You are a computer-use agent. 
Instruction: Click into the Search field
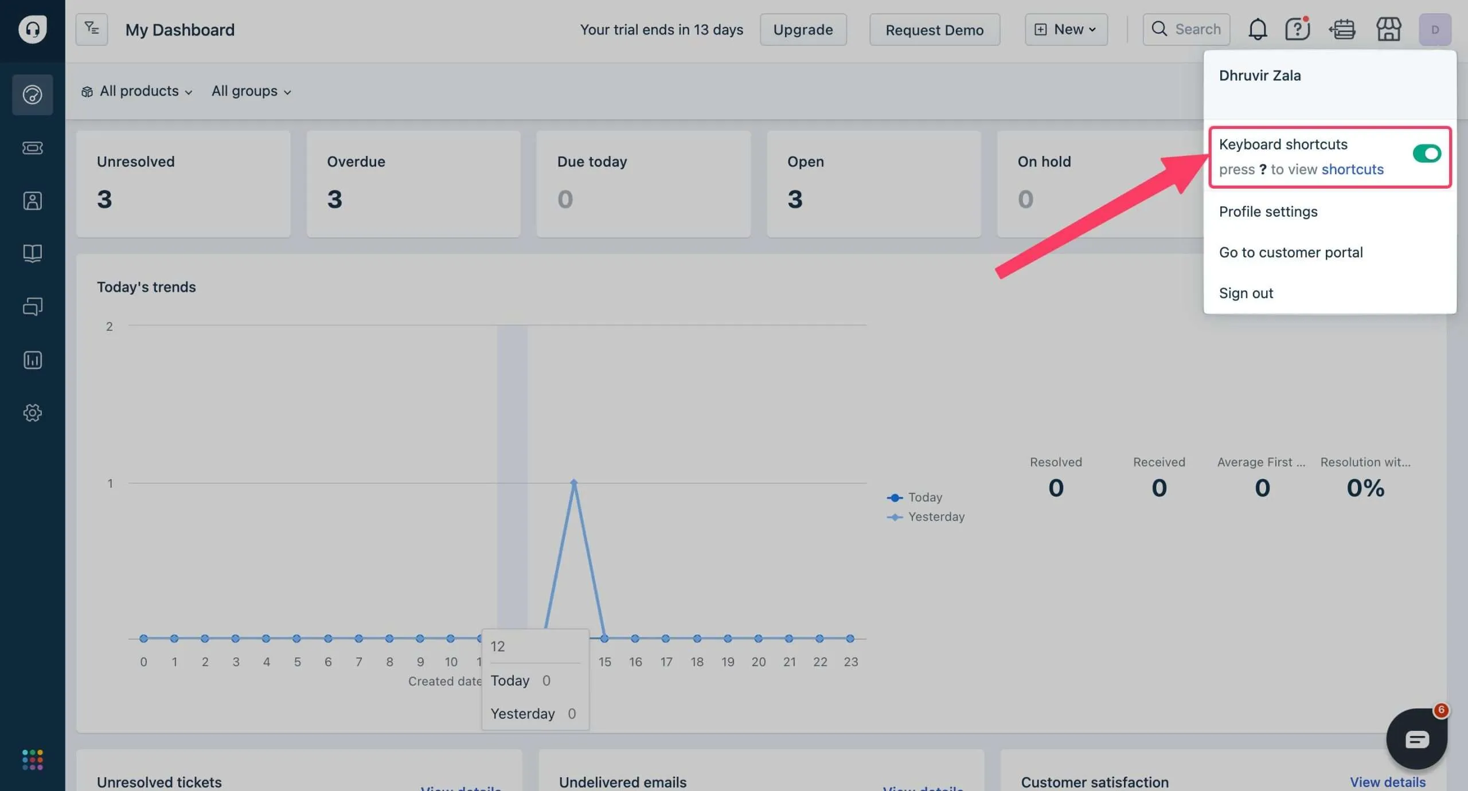click(1186, 29)
